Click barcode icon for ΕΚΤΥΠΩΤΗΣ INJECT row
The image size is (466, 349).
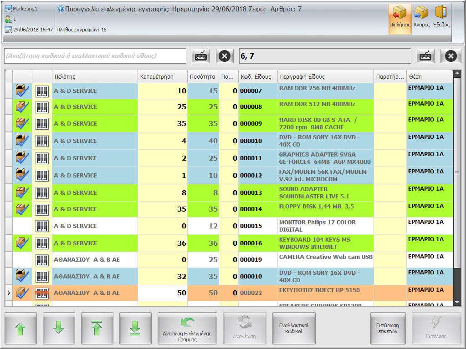pyautogui.click(x=42, y=293)
